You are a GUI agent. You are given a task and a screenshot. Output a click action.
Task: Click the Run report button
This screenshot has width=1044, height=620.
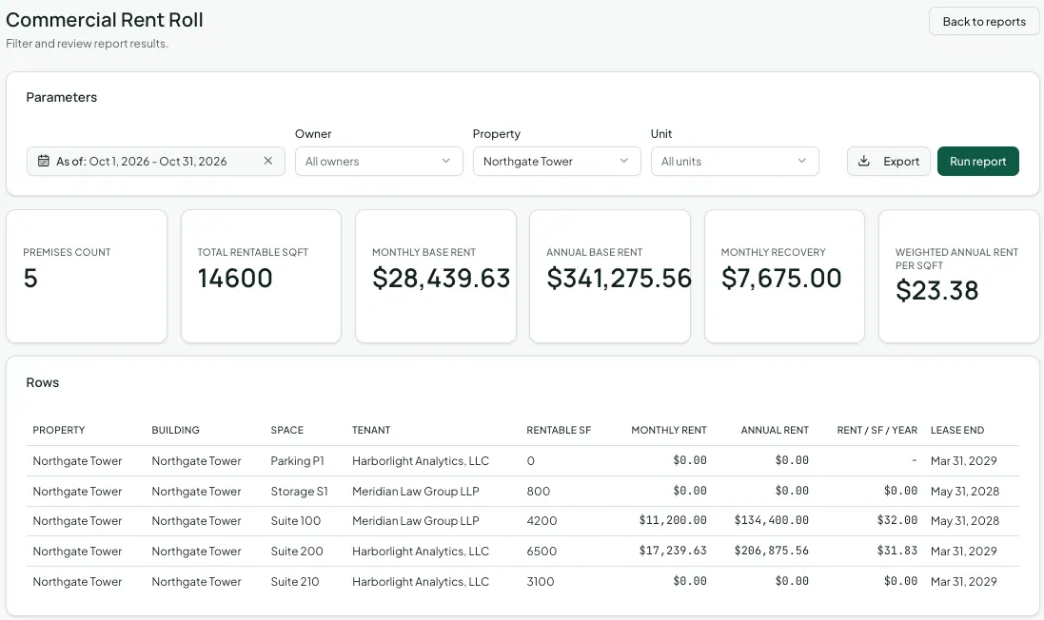977,161
